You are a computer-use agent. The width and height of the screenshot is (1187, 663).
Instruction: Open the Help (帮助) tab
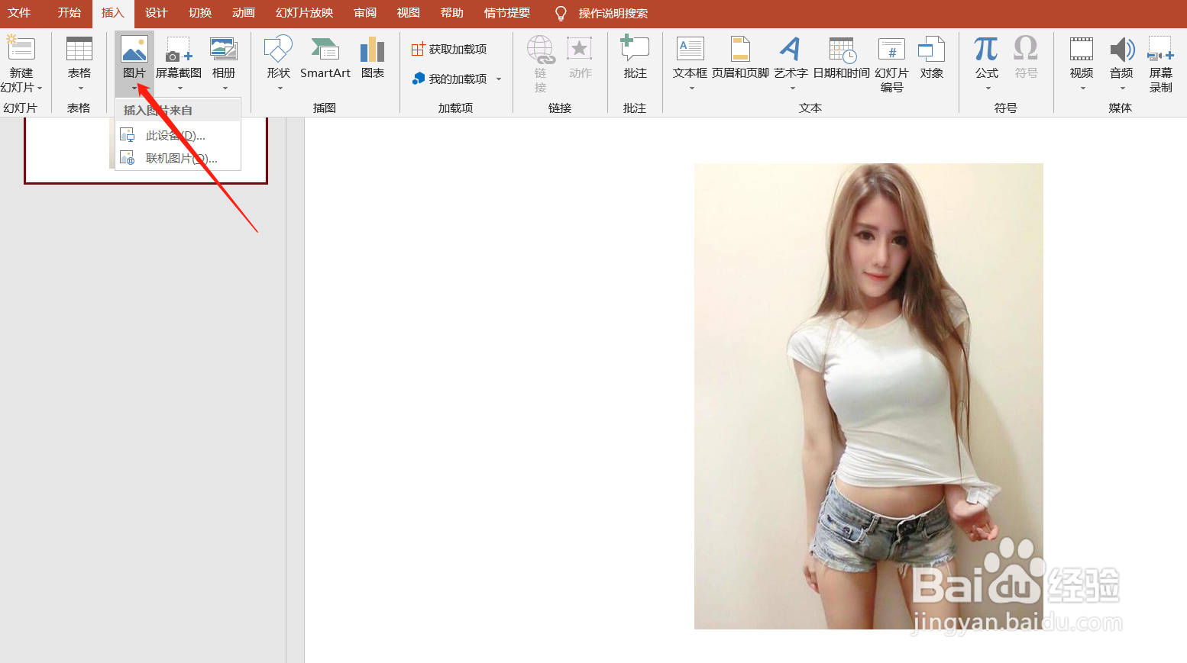[x=451, y=13]
